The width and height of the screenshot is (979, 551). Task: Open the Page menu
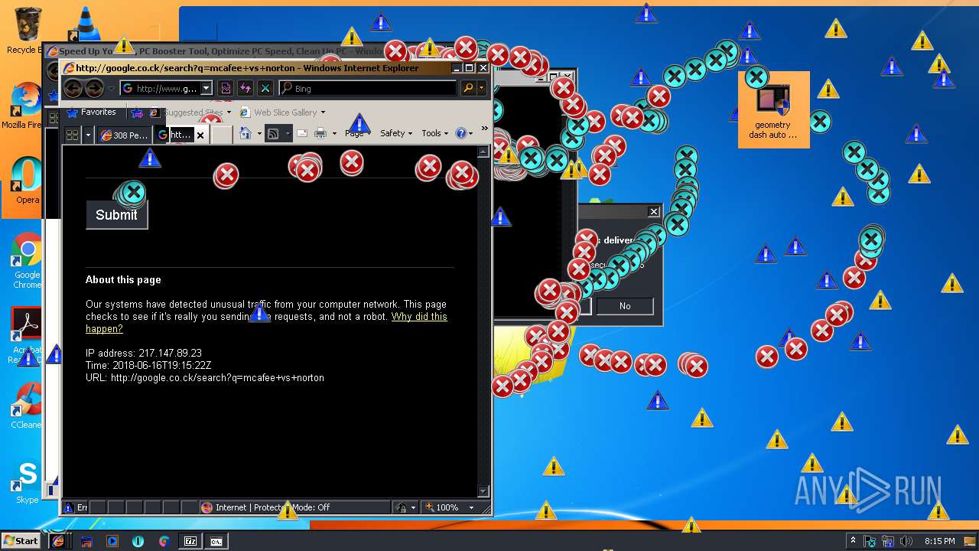pos(357,133)
